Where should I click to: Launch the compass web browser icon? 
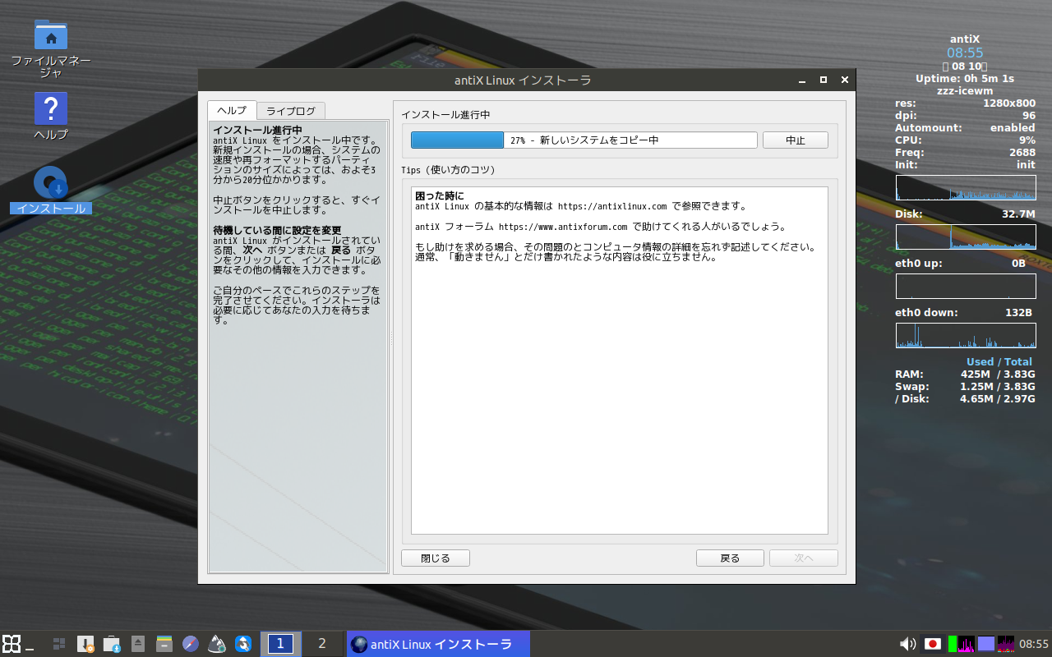click(x=191, y=644)
